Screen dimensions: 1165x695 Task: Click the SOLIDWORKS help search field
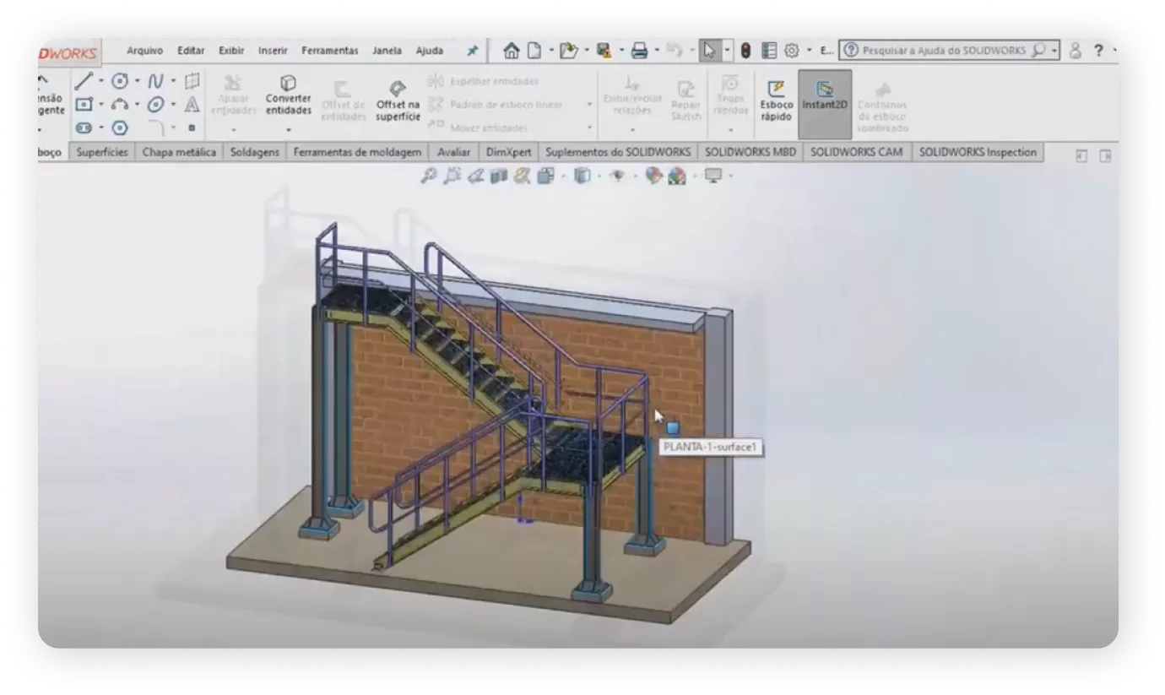(943, 51)
